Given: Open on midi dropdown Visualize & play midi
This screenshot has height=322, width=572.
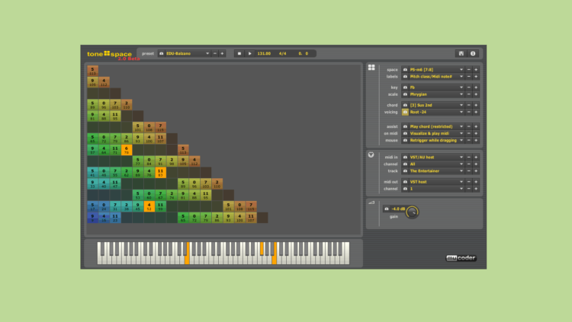Looking at the screenshot, I should (436, 133).
